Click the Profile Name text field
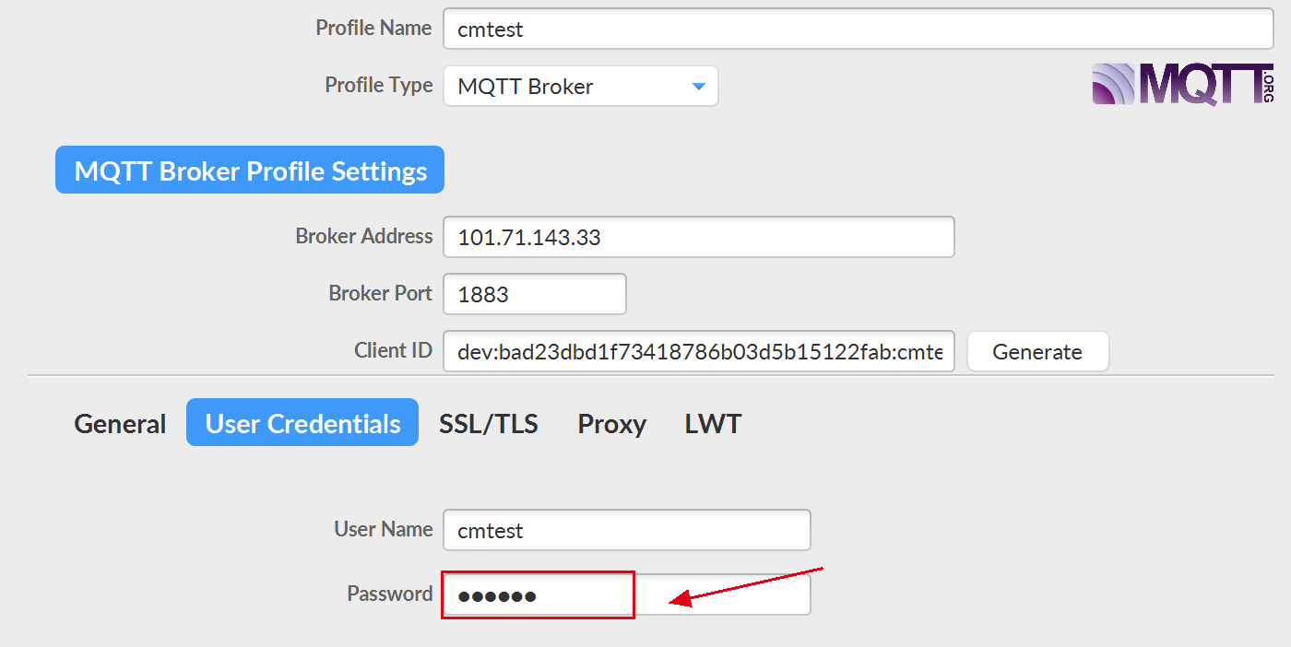This screenshot has width=1291, height=647. pos(858,29)
